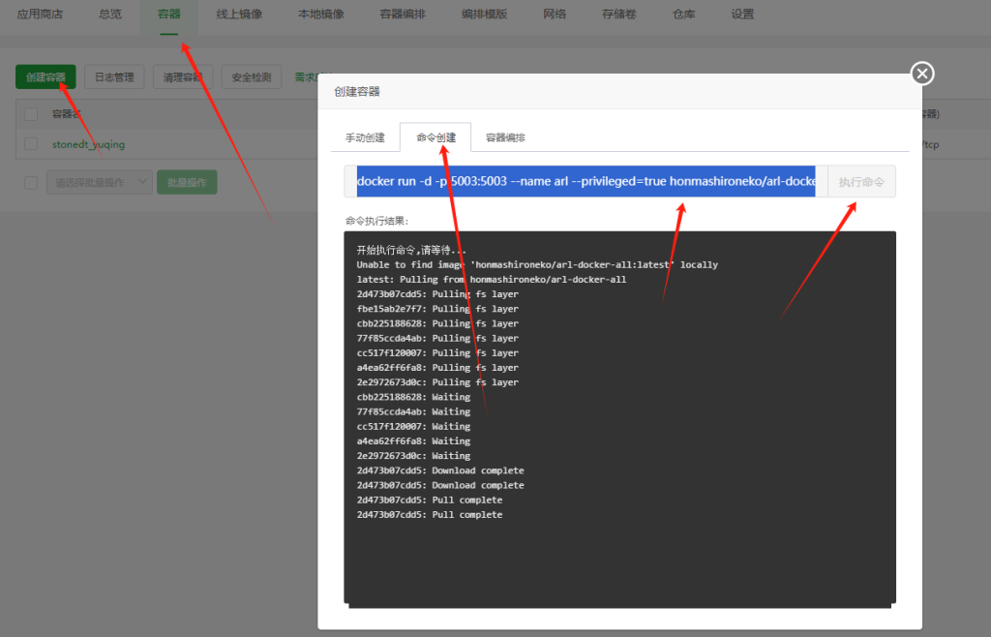The image size is (991, 637).
Task: Tick the checkbox beside the batch dropdown
Action: point(30,183)
